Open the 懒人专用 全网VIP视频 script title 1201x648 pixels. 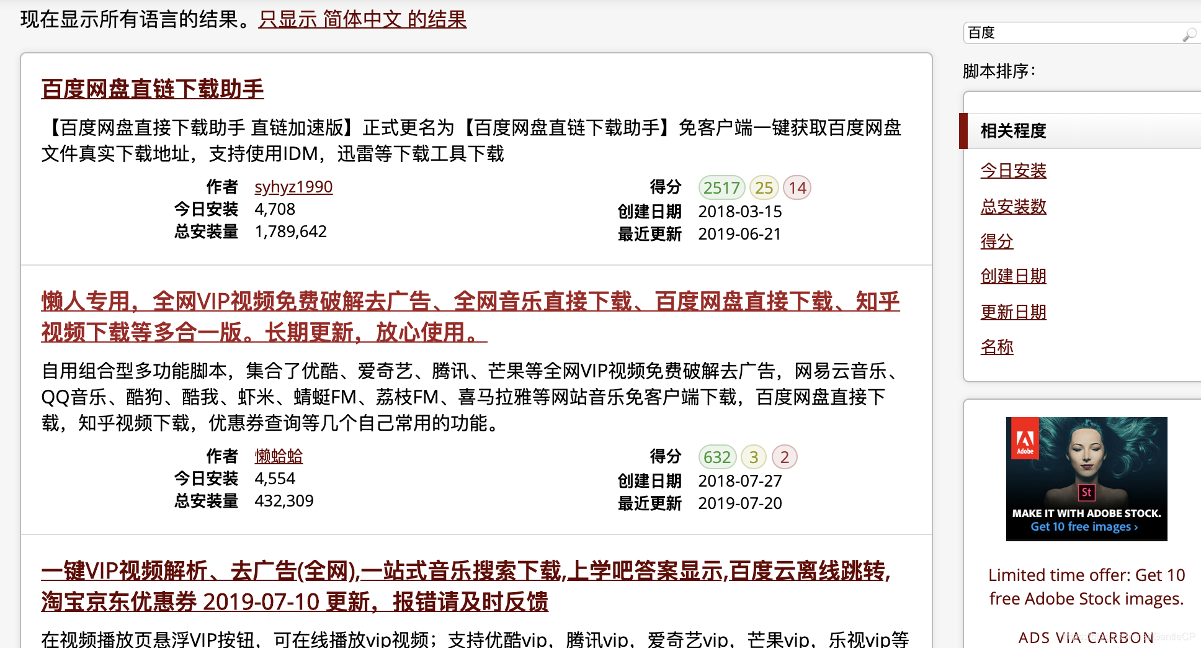click(x=470, y=317)
